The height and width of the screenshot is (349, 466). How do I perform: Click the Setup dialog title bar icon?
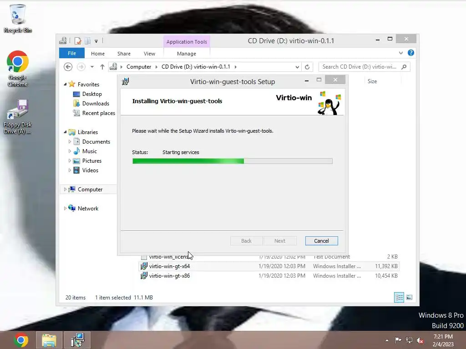(126, 81)
